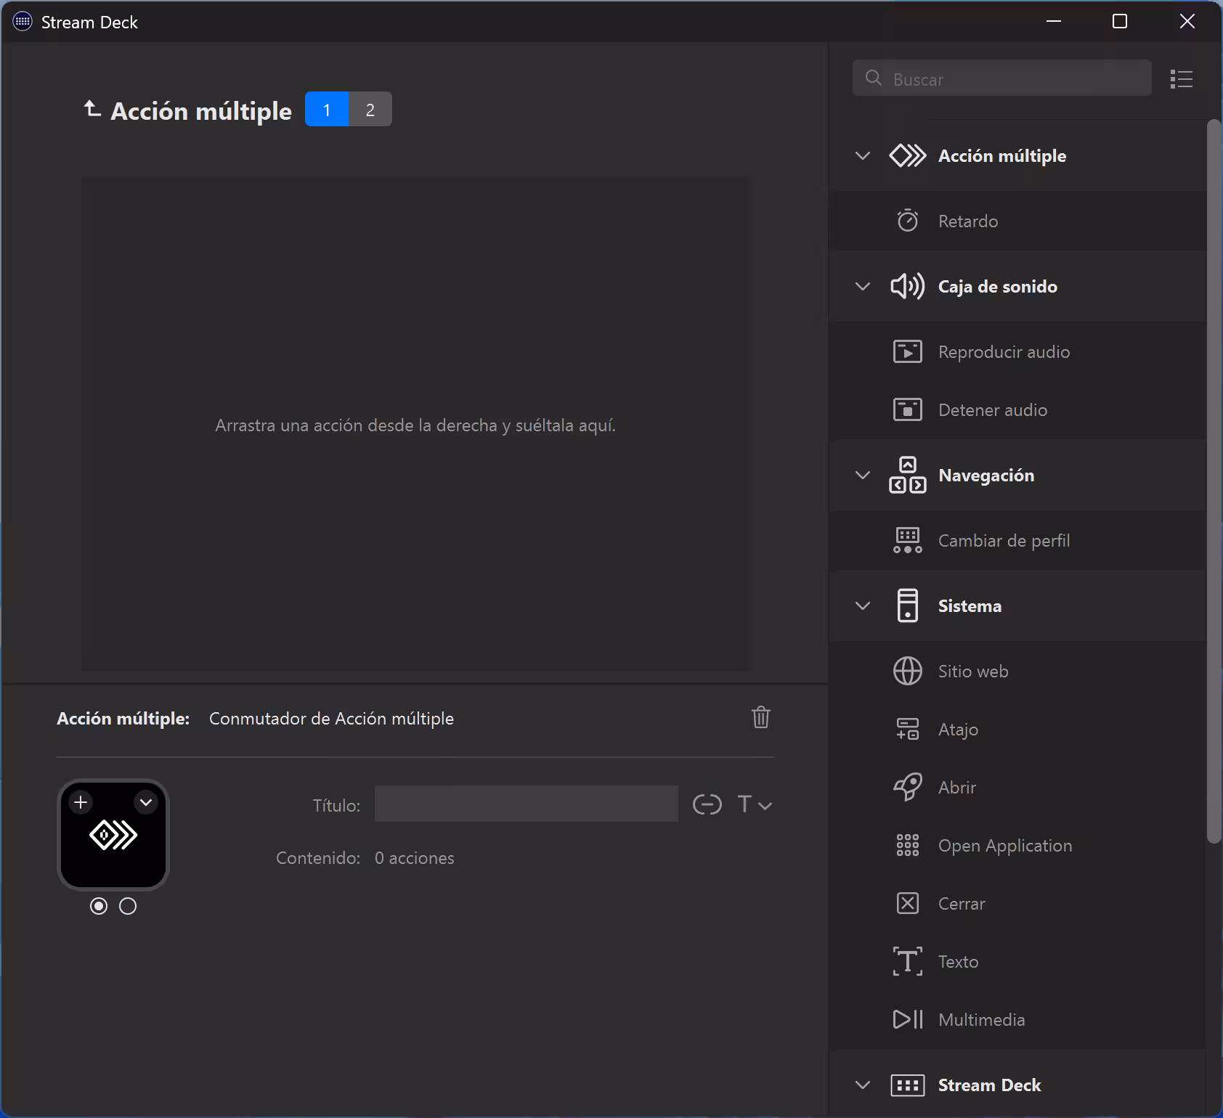Viewport: 1223px width, 1118px height.
Task: Select the Reproducir audio icon
Action: (908, 351)
